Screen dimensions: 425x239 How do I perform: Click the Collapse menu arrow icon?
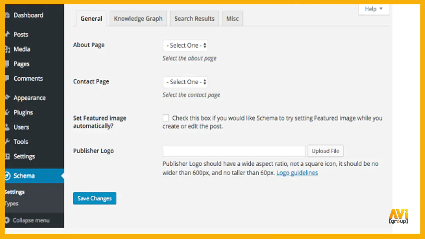pyautogui.click(x=7, y=220)
